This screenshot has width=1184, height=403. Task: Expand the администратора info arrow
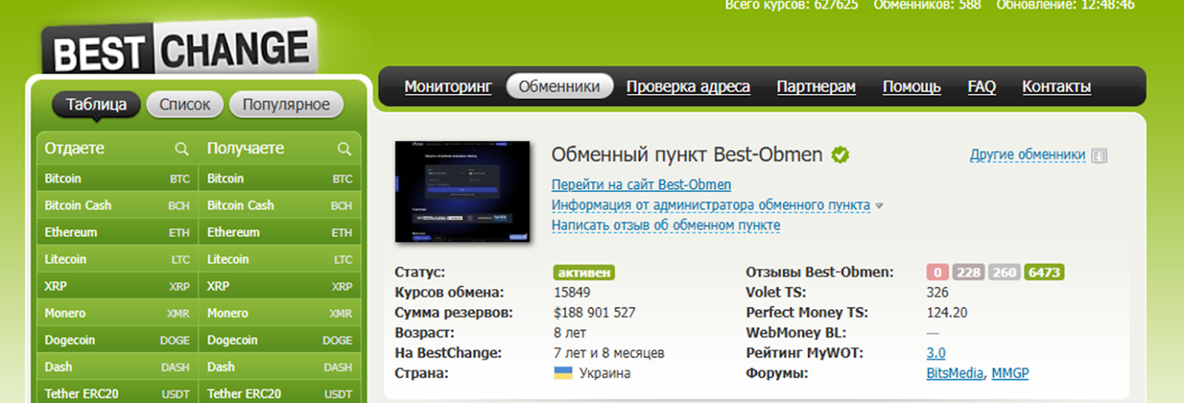pos(879,206)
